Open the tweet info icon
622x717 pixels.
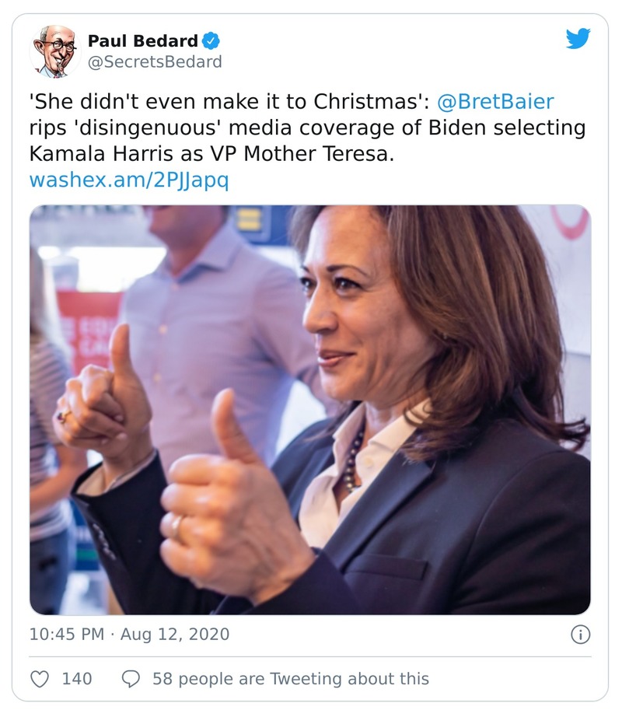(x=580, y=635)
